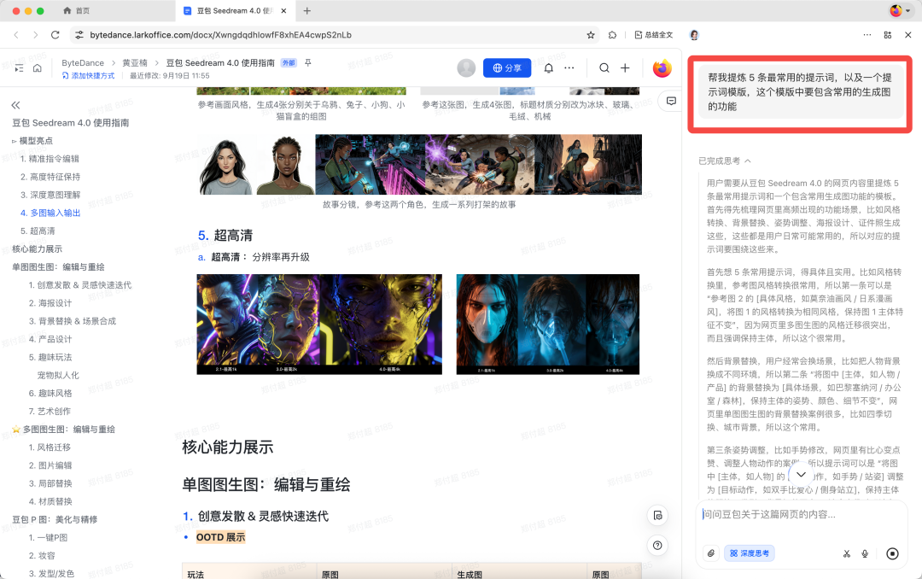Attach a file with the paperclip icon
The height and width of the screenshot is (579, 922).
711,553
